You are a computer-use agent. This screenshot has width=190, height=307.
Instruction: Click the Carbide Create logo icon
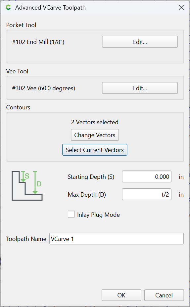8,8
